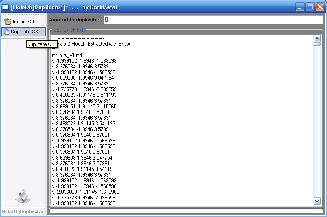Click the window icon in title bar

5,7
